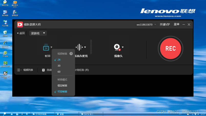Open Internet Explorer desktop icon
This screenshot has width=206, height=116.
coord(5,45)
